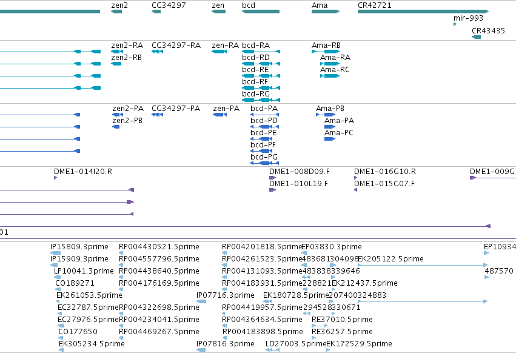Viewport: 516px width, 353px height.
Task: Select protein zen-PA
Action: [x=220, y=115]
